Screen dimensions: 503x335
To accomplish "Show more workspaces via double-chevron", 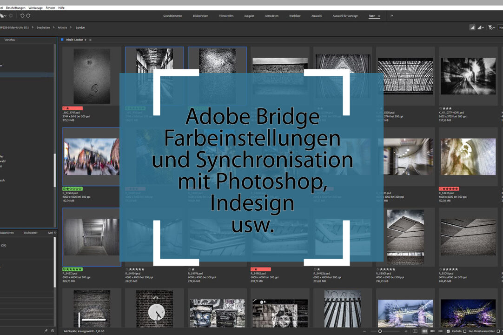I will 392,16.
